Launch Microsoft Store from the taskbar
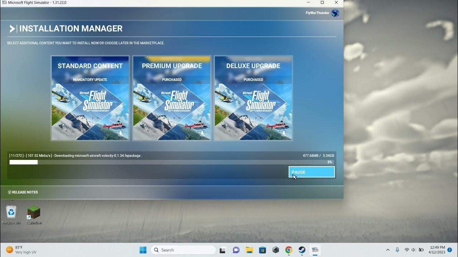Screen dimensions: 458x257 [x=262, y=250]
